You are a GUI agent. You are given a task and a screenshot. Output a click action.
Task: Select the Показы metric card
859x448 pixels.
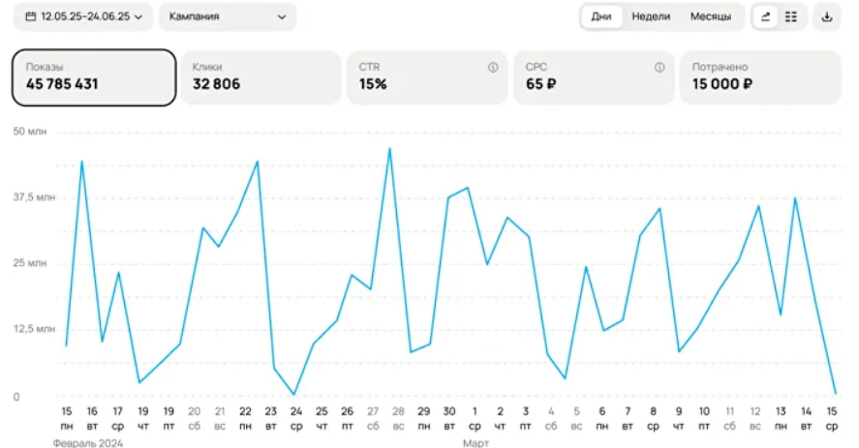pyautogui.click(x=94, y=76)
